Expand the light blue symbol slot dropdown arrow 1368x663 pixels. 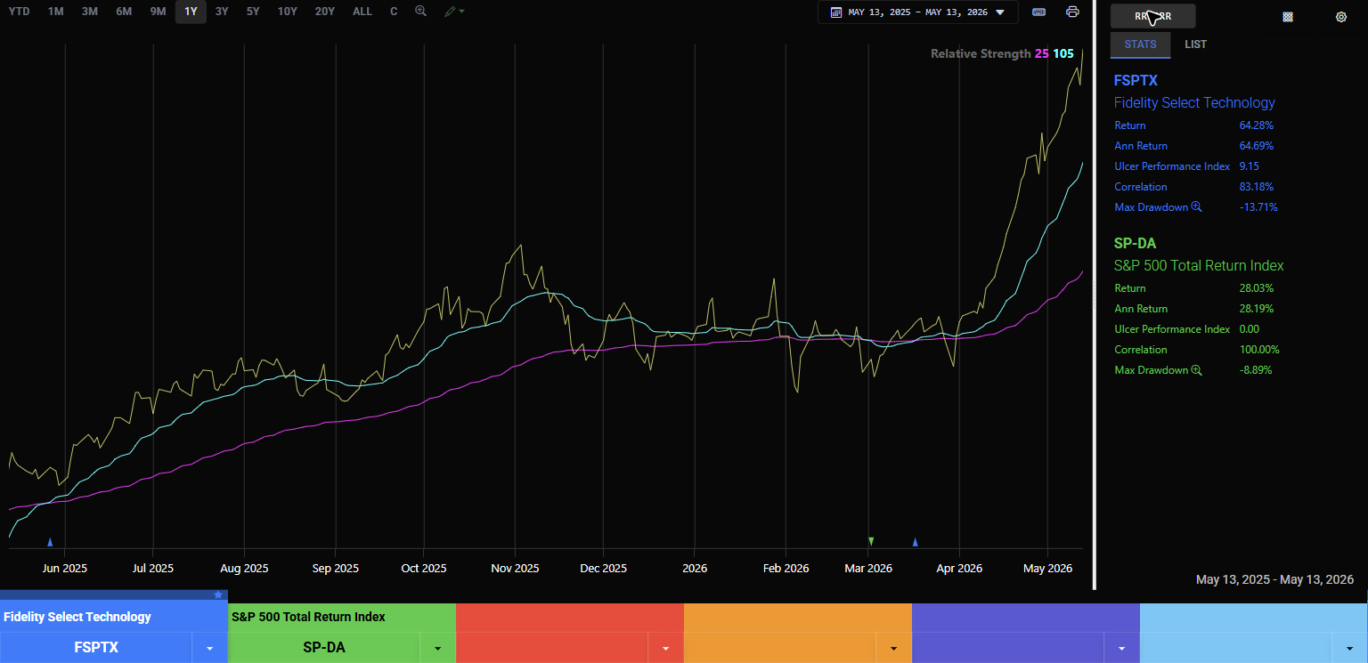1350,648
